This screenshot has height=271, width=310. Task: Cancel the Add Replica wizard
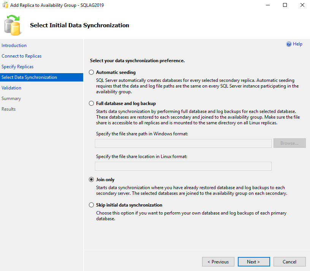289,262
